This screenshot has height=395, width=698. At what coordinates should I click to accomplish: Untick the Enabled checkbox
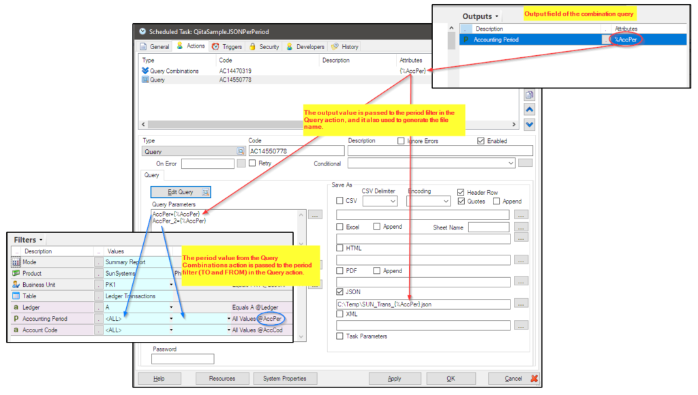coord(481,141)
